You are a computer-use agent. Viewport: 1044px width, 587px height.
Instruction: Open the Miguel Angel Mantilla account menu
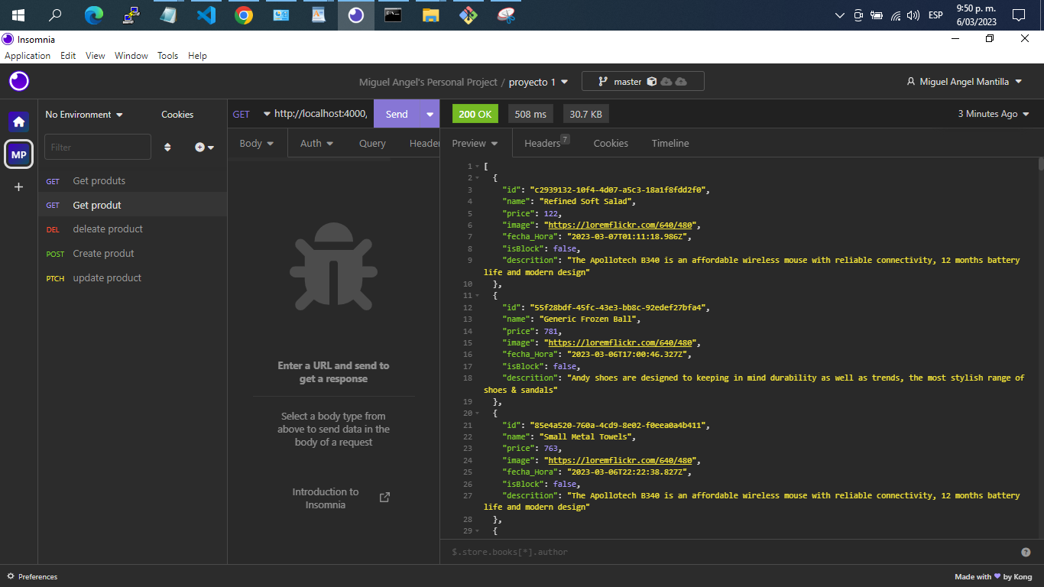point(964,81)
